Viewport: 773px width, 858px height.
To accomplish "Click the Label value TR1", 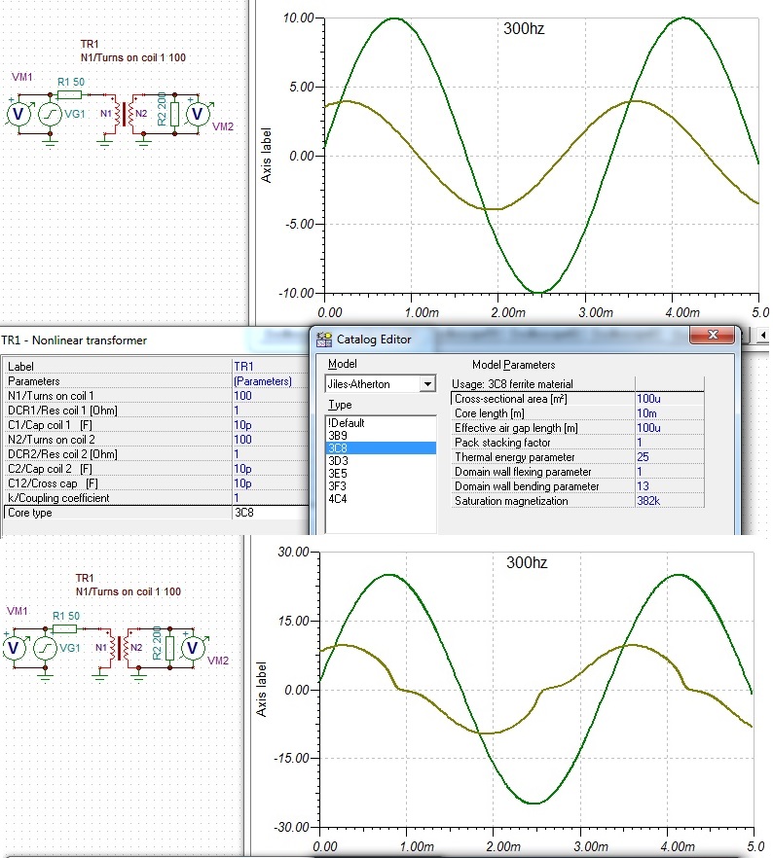I will point(271,366).
